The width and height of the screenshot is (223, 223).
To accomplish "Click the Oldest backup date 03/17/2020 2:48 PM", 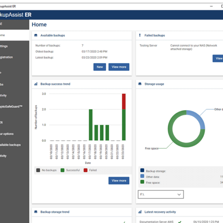I will click(x=95, y=51).
